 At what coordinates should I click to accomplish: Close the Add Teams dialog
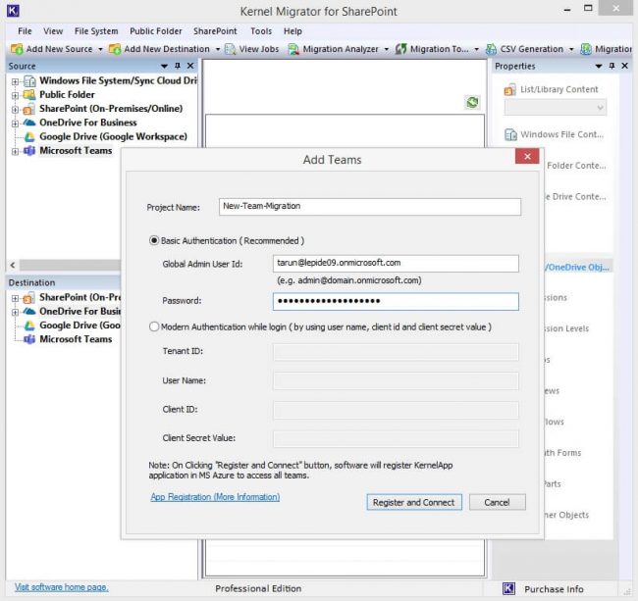tap(527, 157)
